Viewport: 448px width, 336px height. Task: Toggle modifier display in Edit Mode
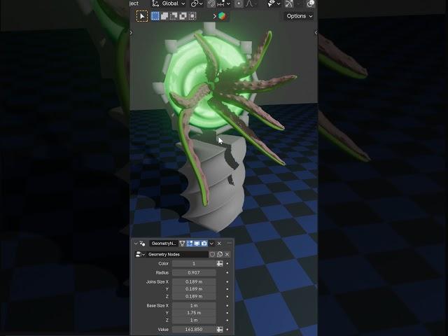190,244
